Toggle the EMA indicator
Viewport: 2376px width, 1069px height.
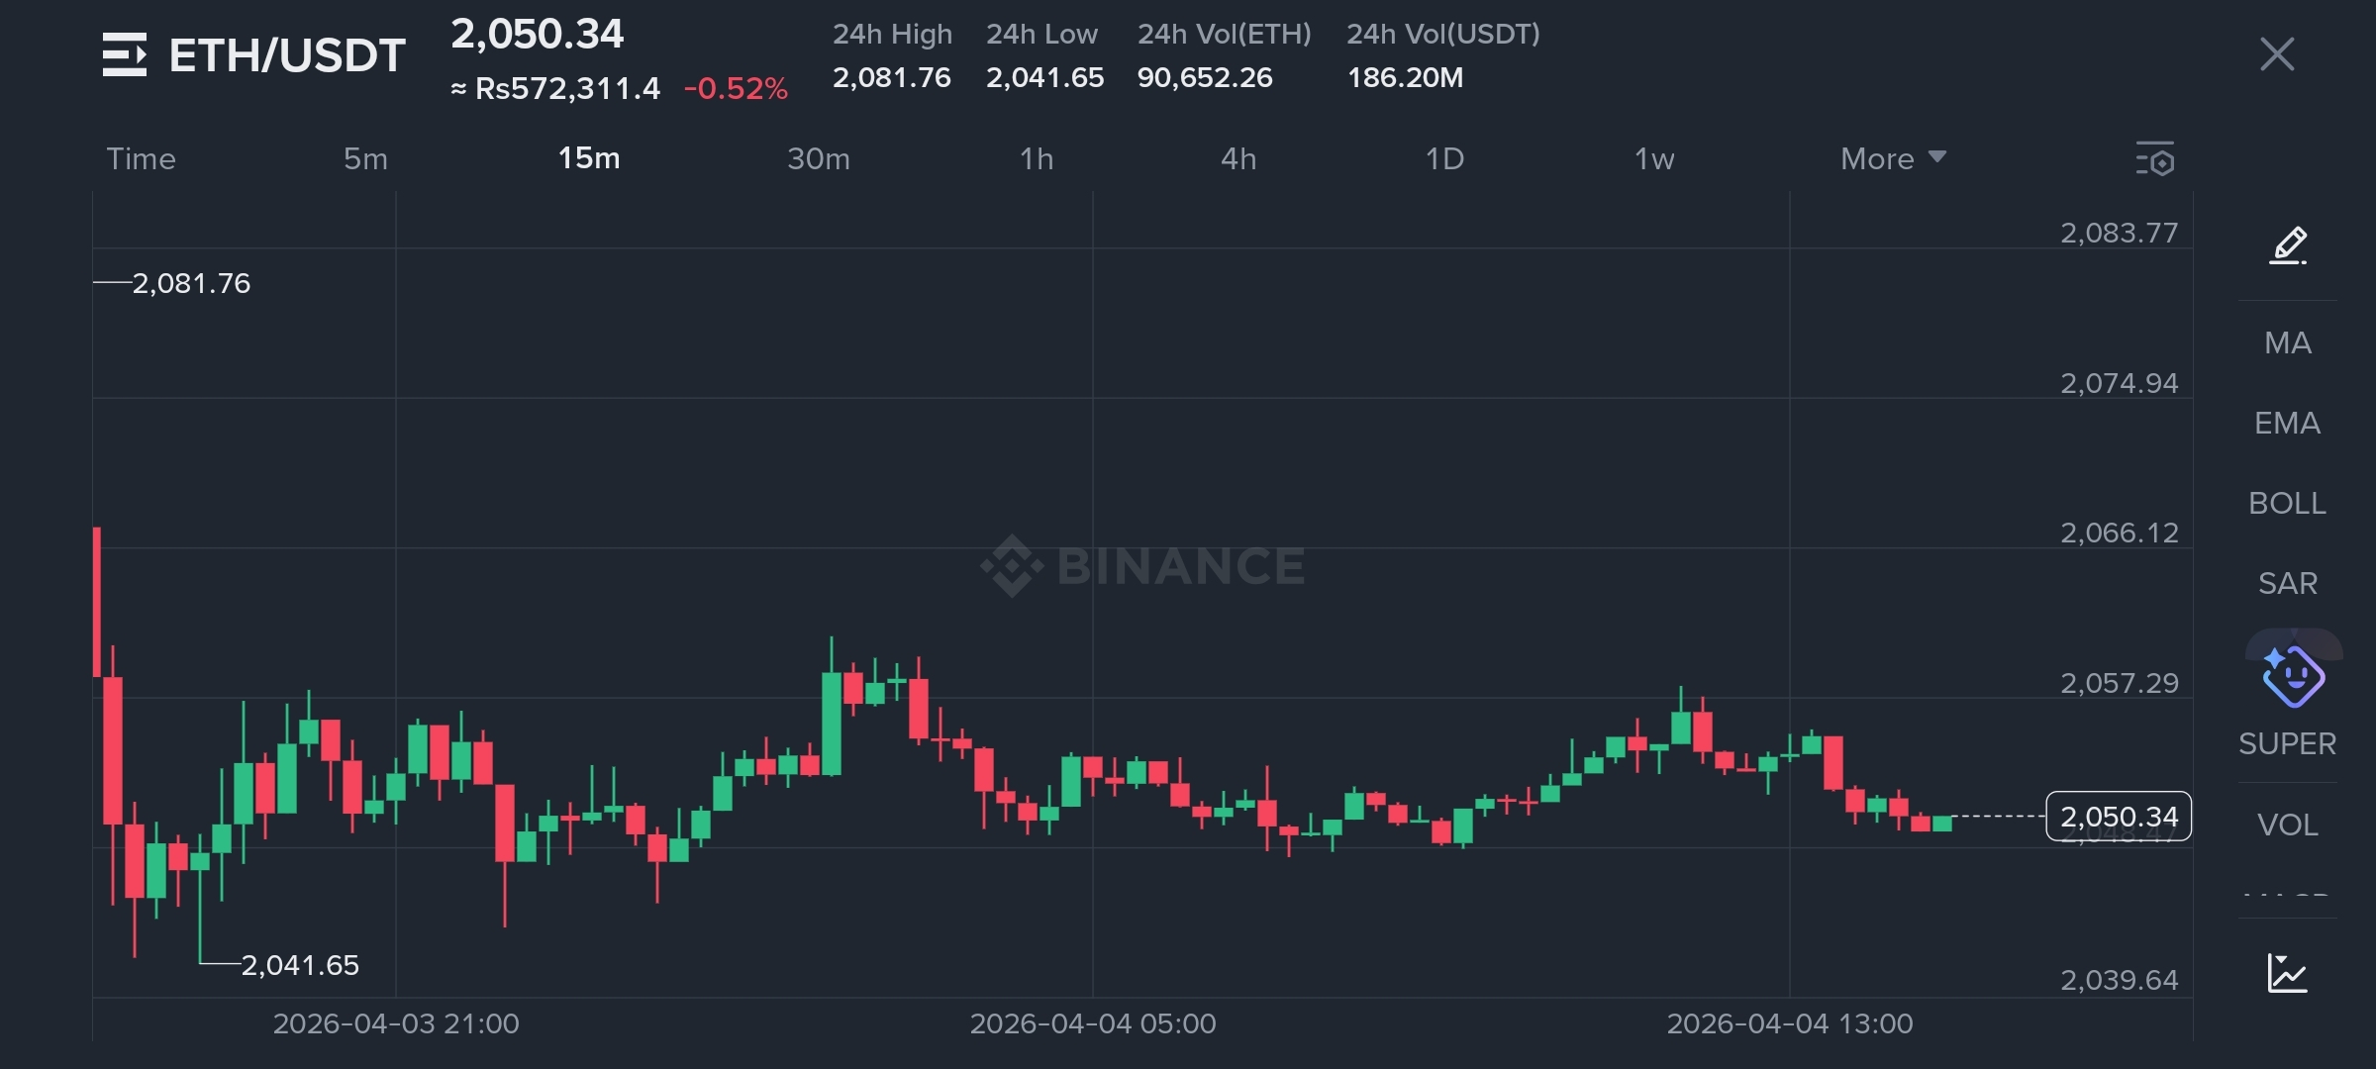coord(2287,424)
